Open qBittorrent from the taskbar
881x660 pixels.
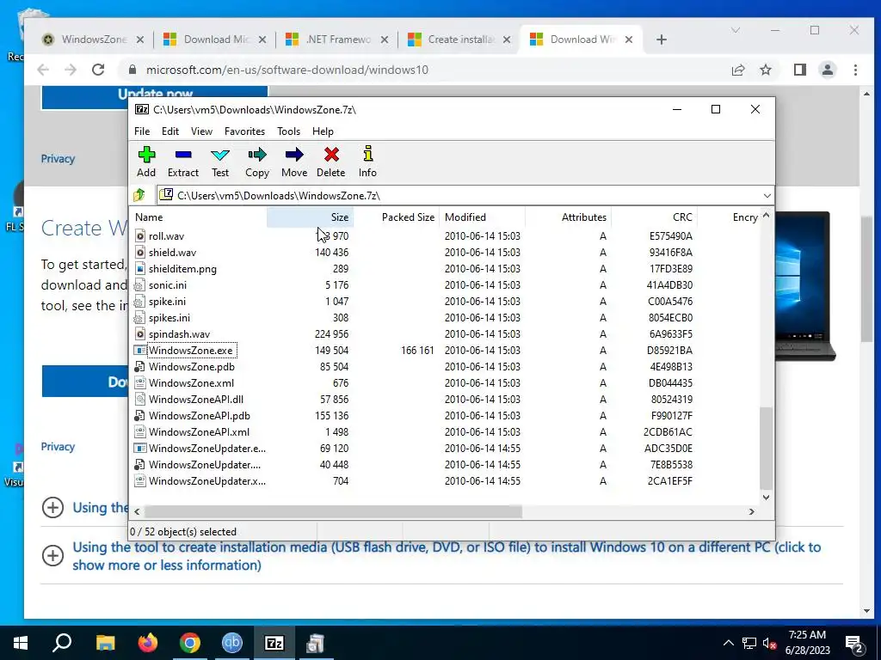click(232, 643)
